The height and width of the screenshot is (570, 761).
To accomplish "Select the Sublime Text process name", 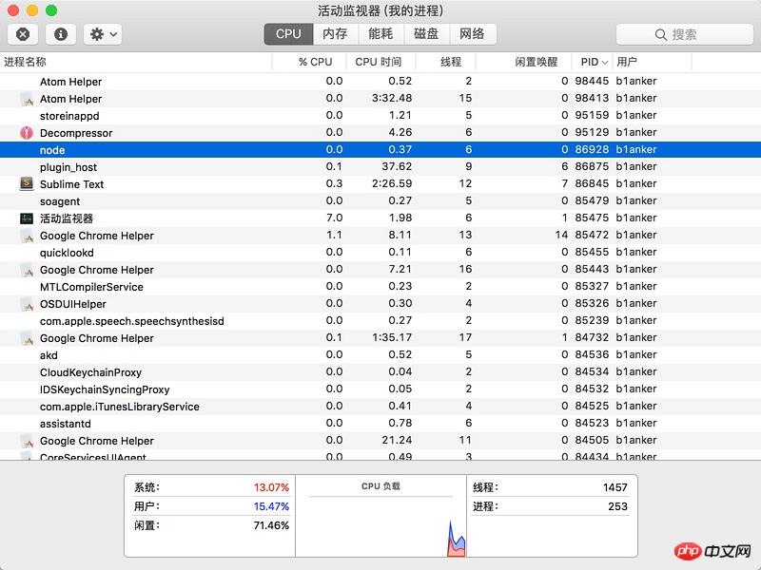I will coord(72,184).
